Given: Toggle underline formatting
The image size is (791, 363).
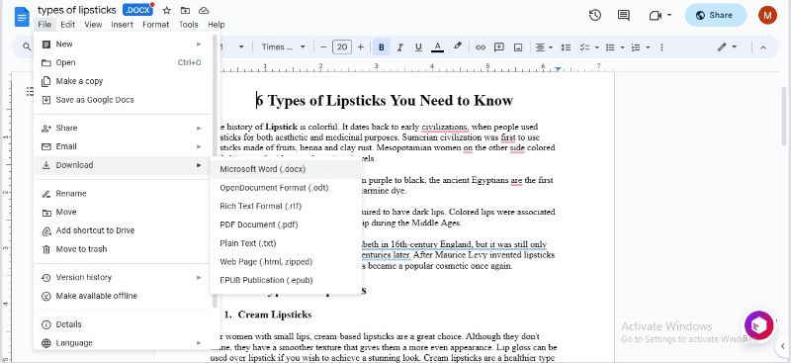Looking at the screenshot, I should click(418, 47).
